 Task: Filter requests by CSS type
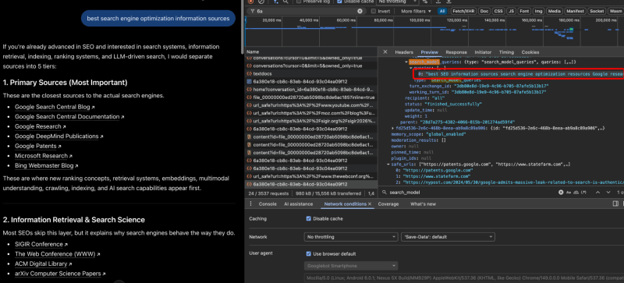[499, 12]
